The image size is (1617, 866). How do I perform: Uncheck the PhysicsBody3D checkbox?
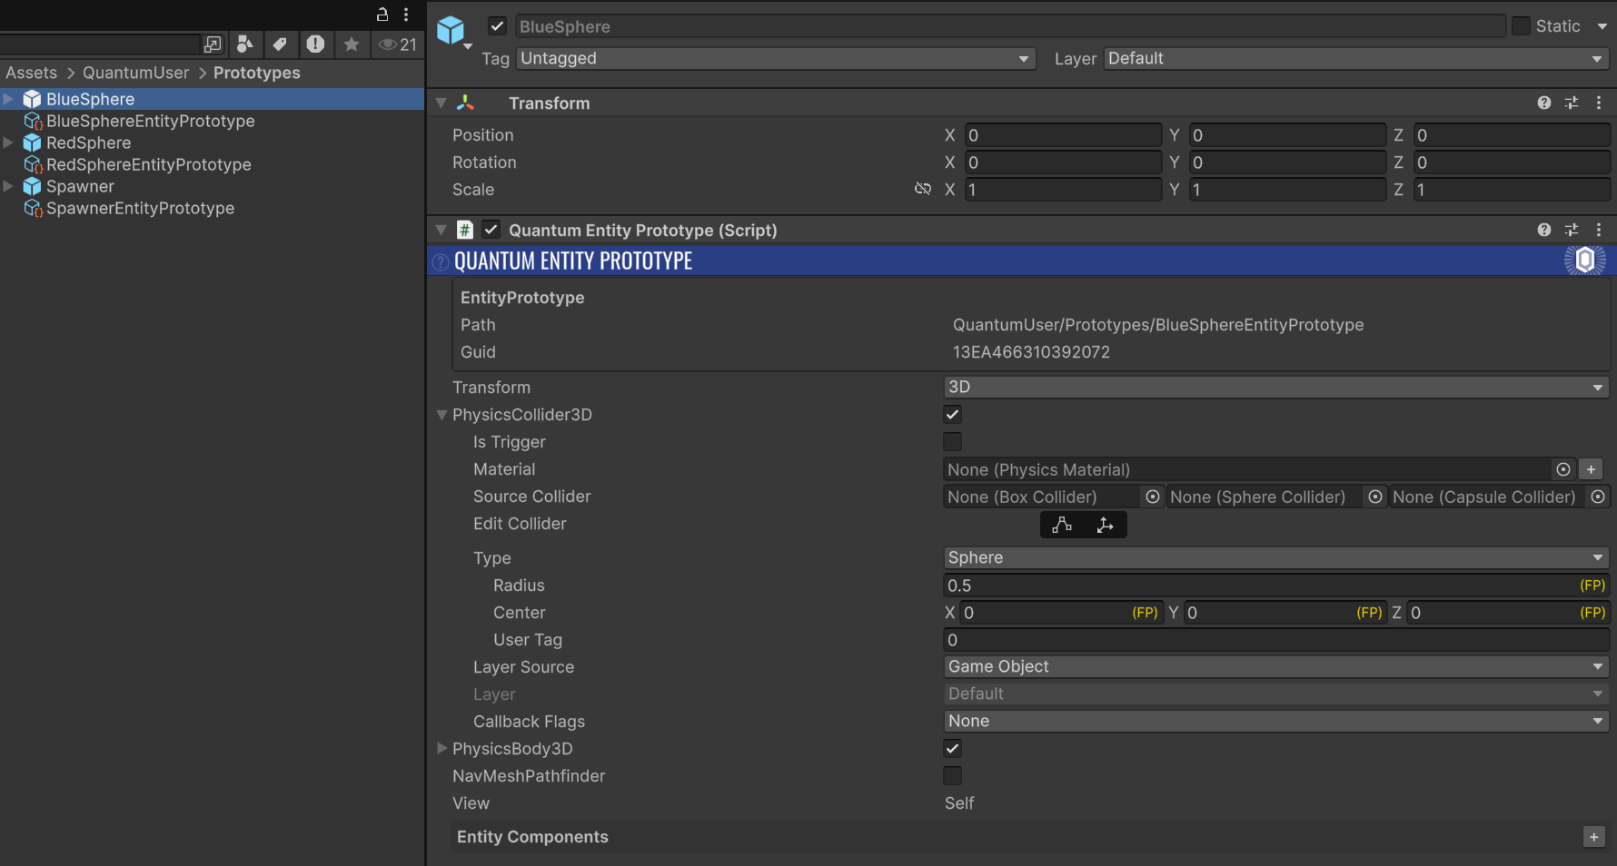pos(952,749)
